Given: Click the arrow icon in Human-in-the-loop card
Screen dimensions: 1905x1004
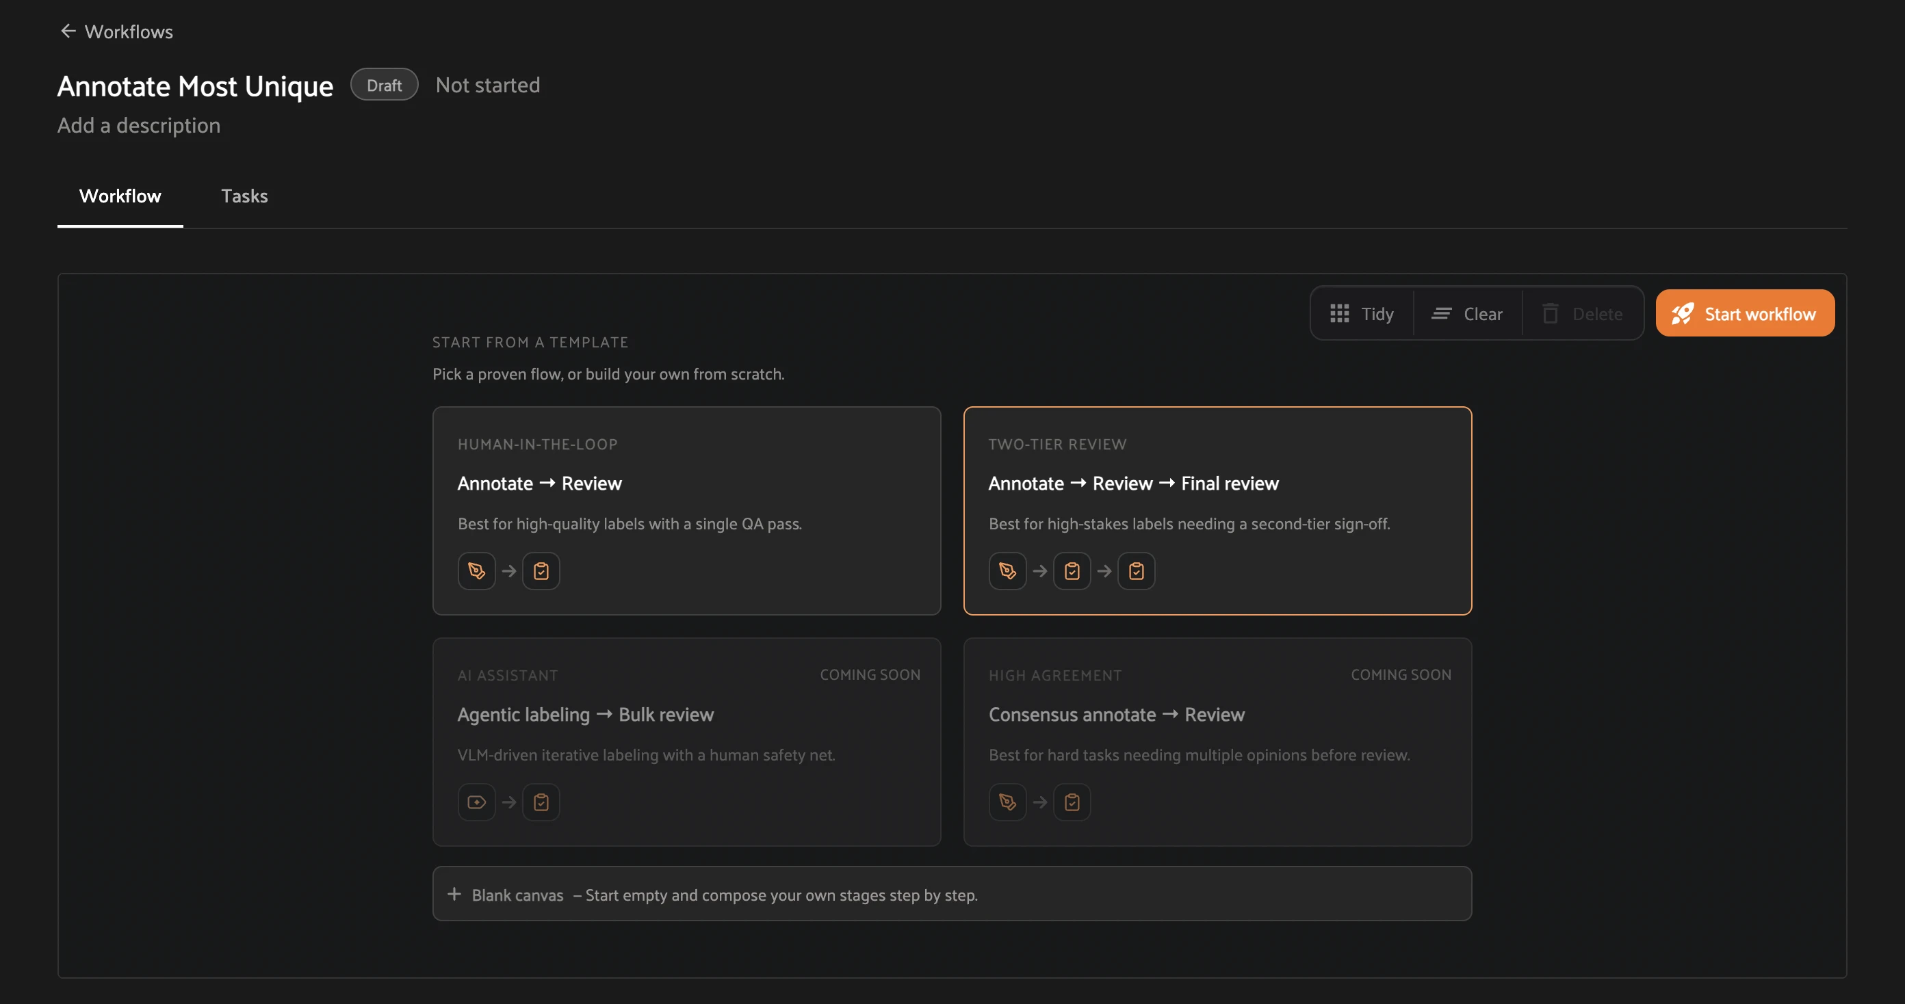Looking at the screenshot, I should [509, 571].
